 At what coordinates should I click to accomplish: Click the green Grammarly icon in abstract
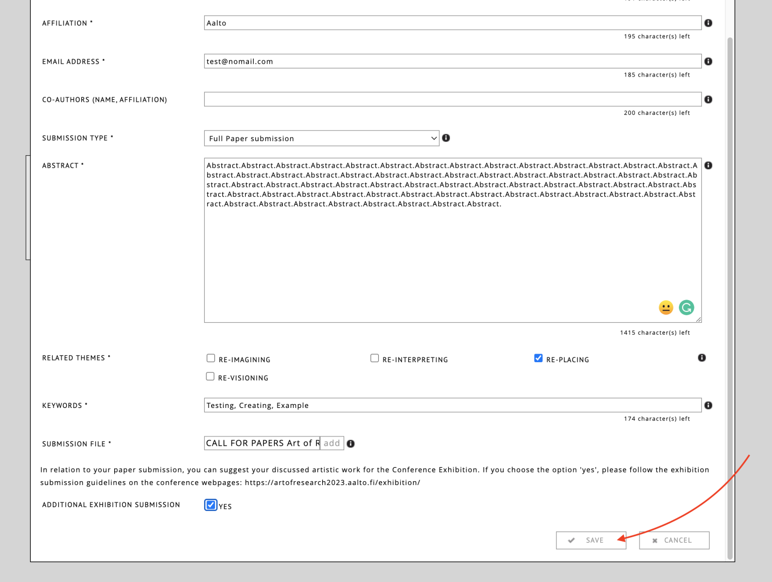(686, 308)
